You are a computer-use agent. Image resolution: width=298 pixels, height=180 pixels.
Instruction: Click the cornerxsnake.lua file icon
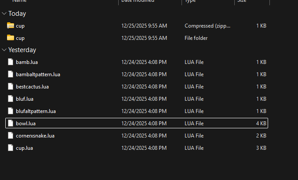[11, 136]
